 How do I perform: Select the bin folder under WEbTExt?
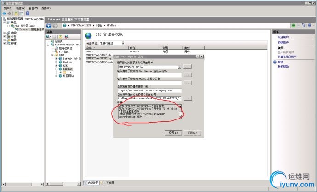69,73
